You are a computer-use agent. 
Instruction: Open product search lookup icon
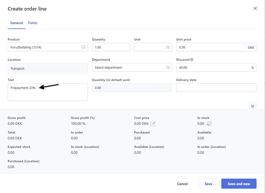(84, 48)
